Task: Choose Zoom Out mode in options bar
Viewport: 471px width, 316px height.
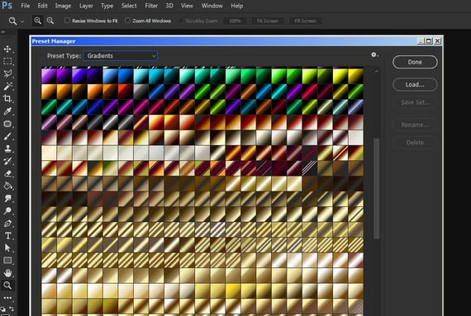Action: pyautogui.click(x=50, y=21)
